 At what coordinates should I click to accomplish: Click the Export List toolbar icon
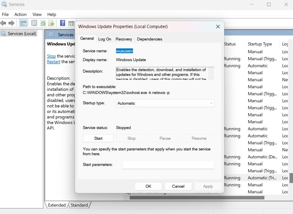(51, 23)
